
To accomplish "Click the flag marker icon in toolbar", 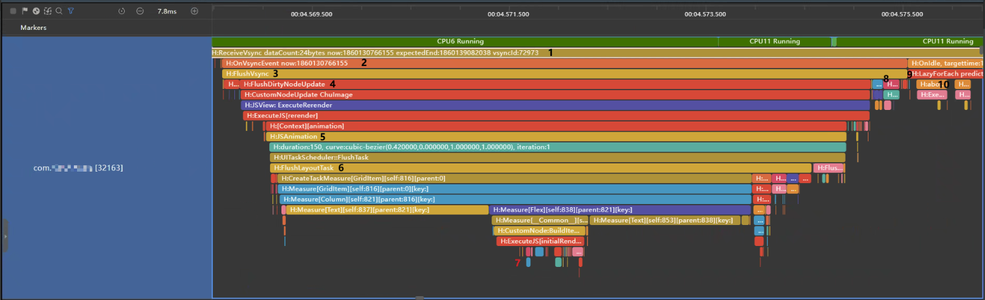I will pyautogui.click(x=25, y=11).
